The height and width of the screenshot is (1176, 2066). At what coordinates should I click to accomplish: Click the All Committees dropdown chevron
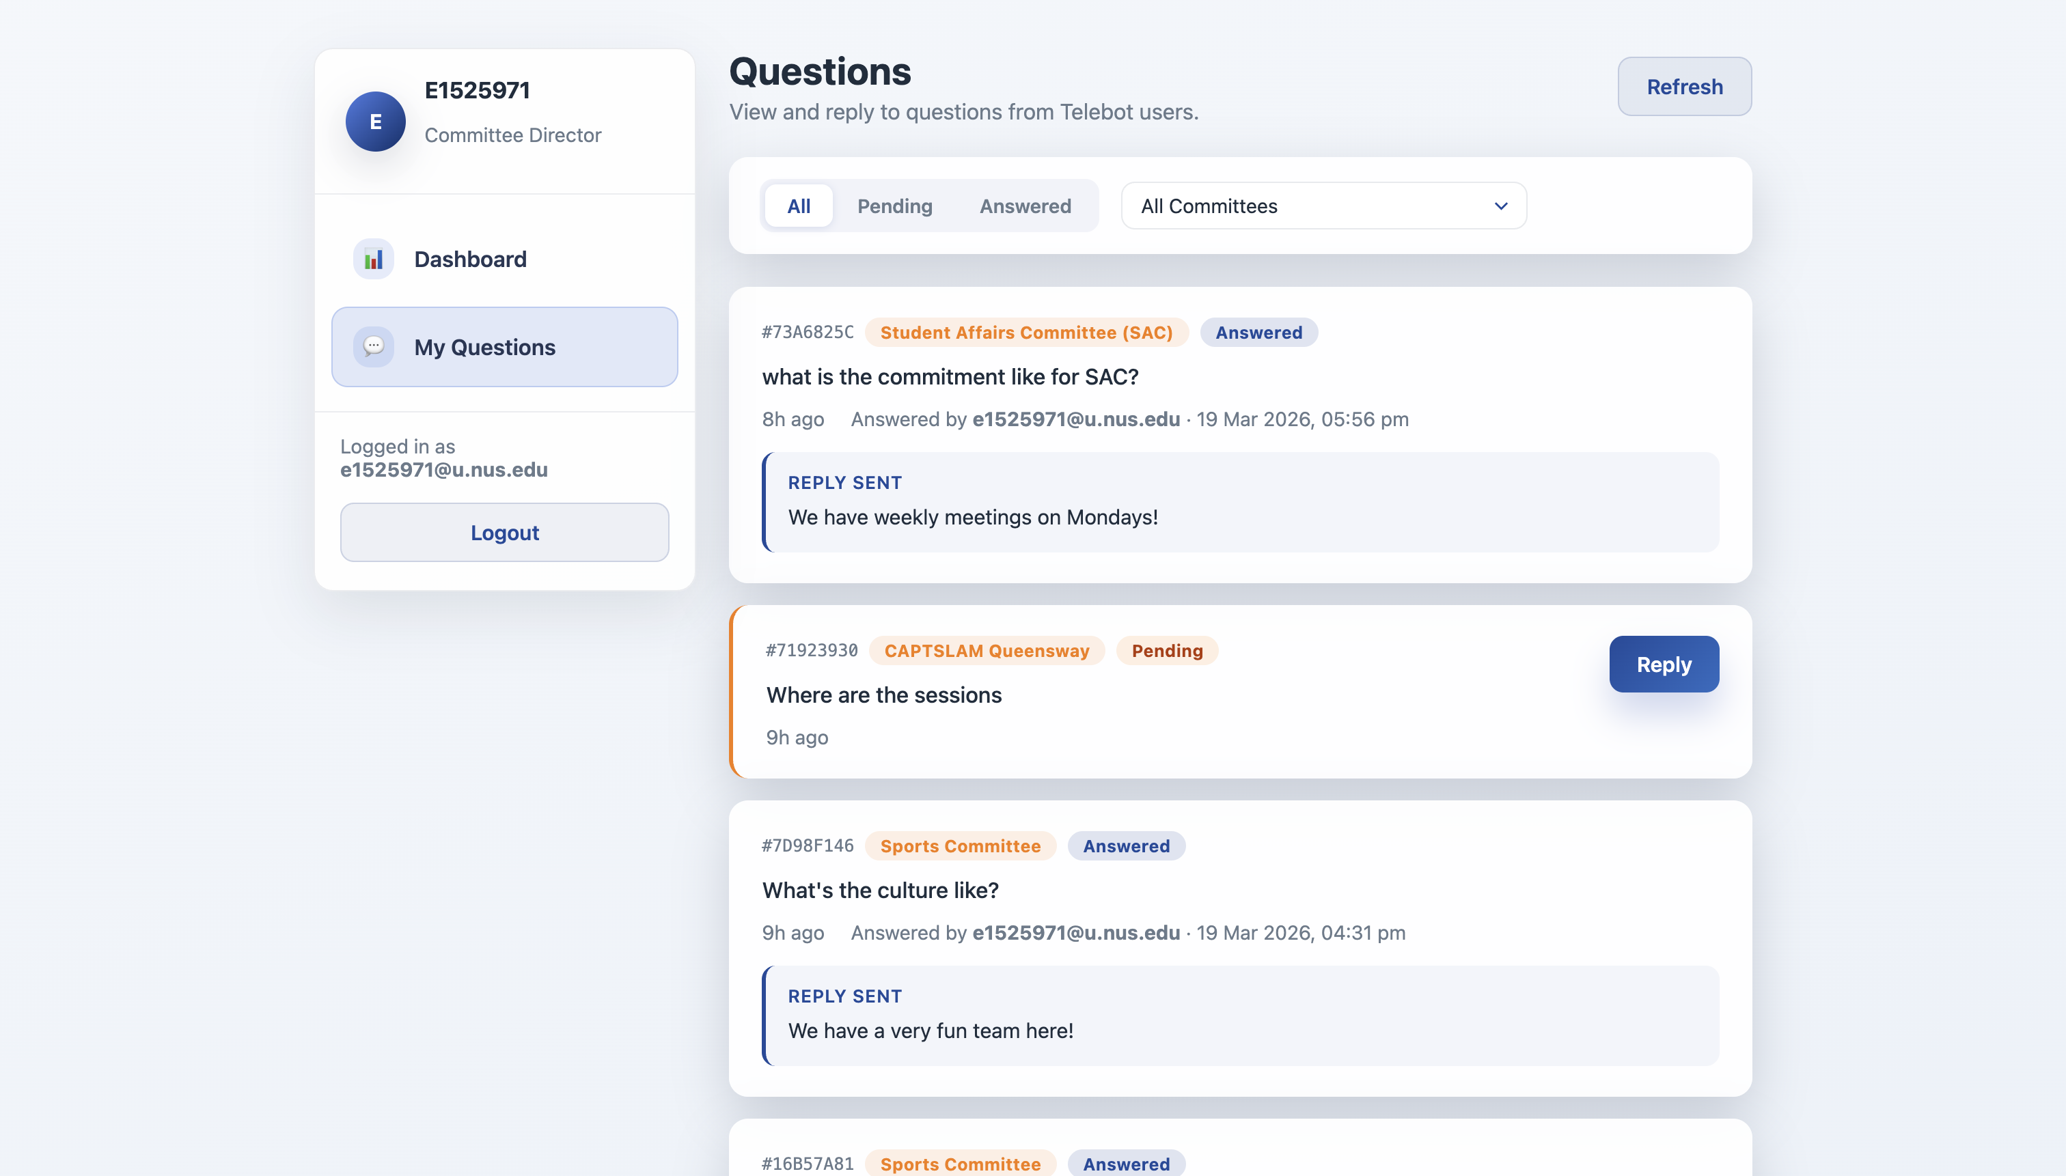pyautogui.click(x=1500, y=206)
